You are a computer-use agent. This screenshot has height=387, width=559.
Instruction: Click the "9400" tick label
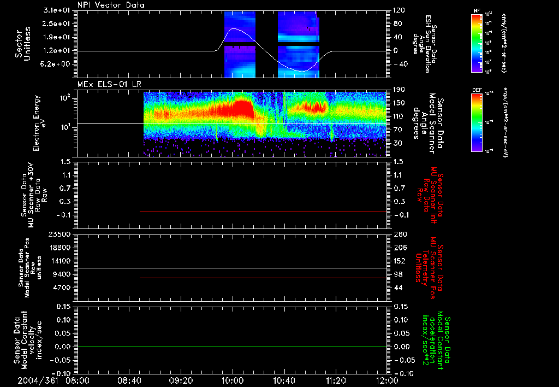click(x=61, y=274)
